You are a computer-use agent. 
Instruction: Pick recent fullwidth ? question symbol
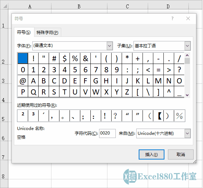pos(117,116)
